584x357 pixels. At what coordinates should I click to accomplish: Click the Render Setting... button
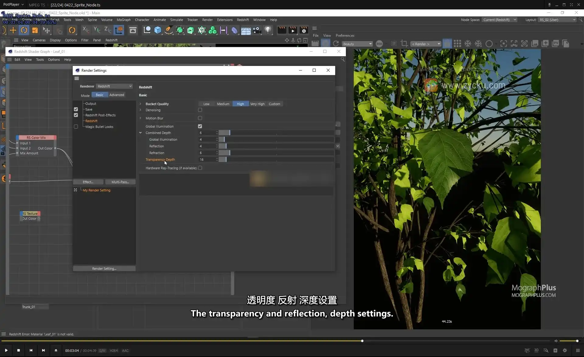tap(104, 268)
